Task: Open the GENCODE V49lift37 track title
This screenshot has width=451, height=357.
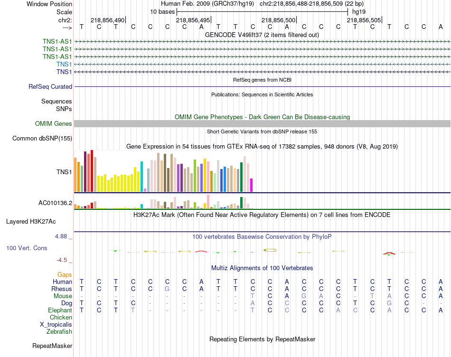Action: pyautogui.click(x=262, y=35)
